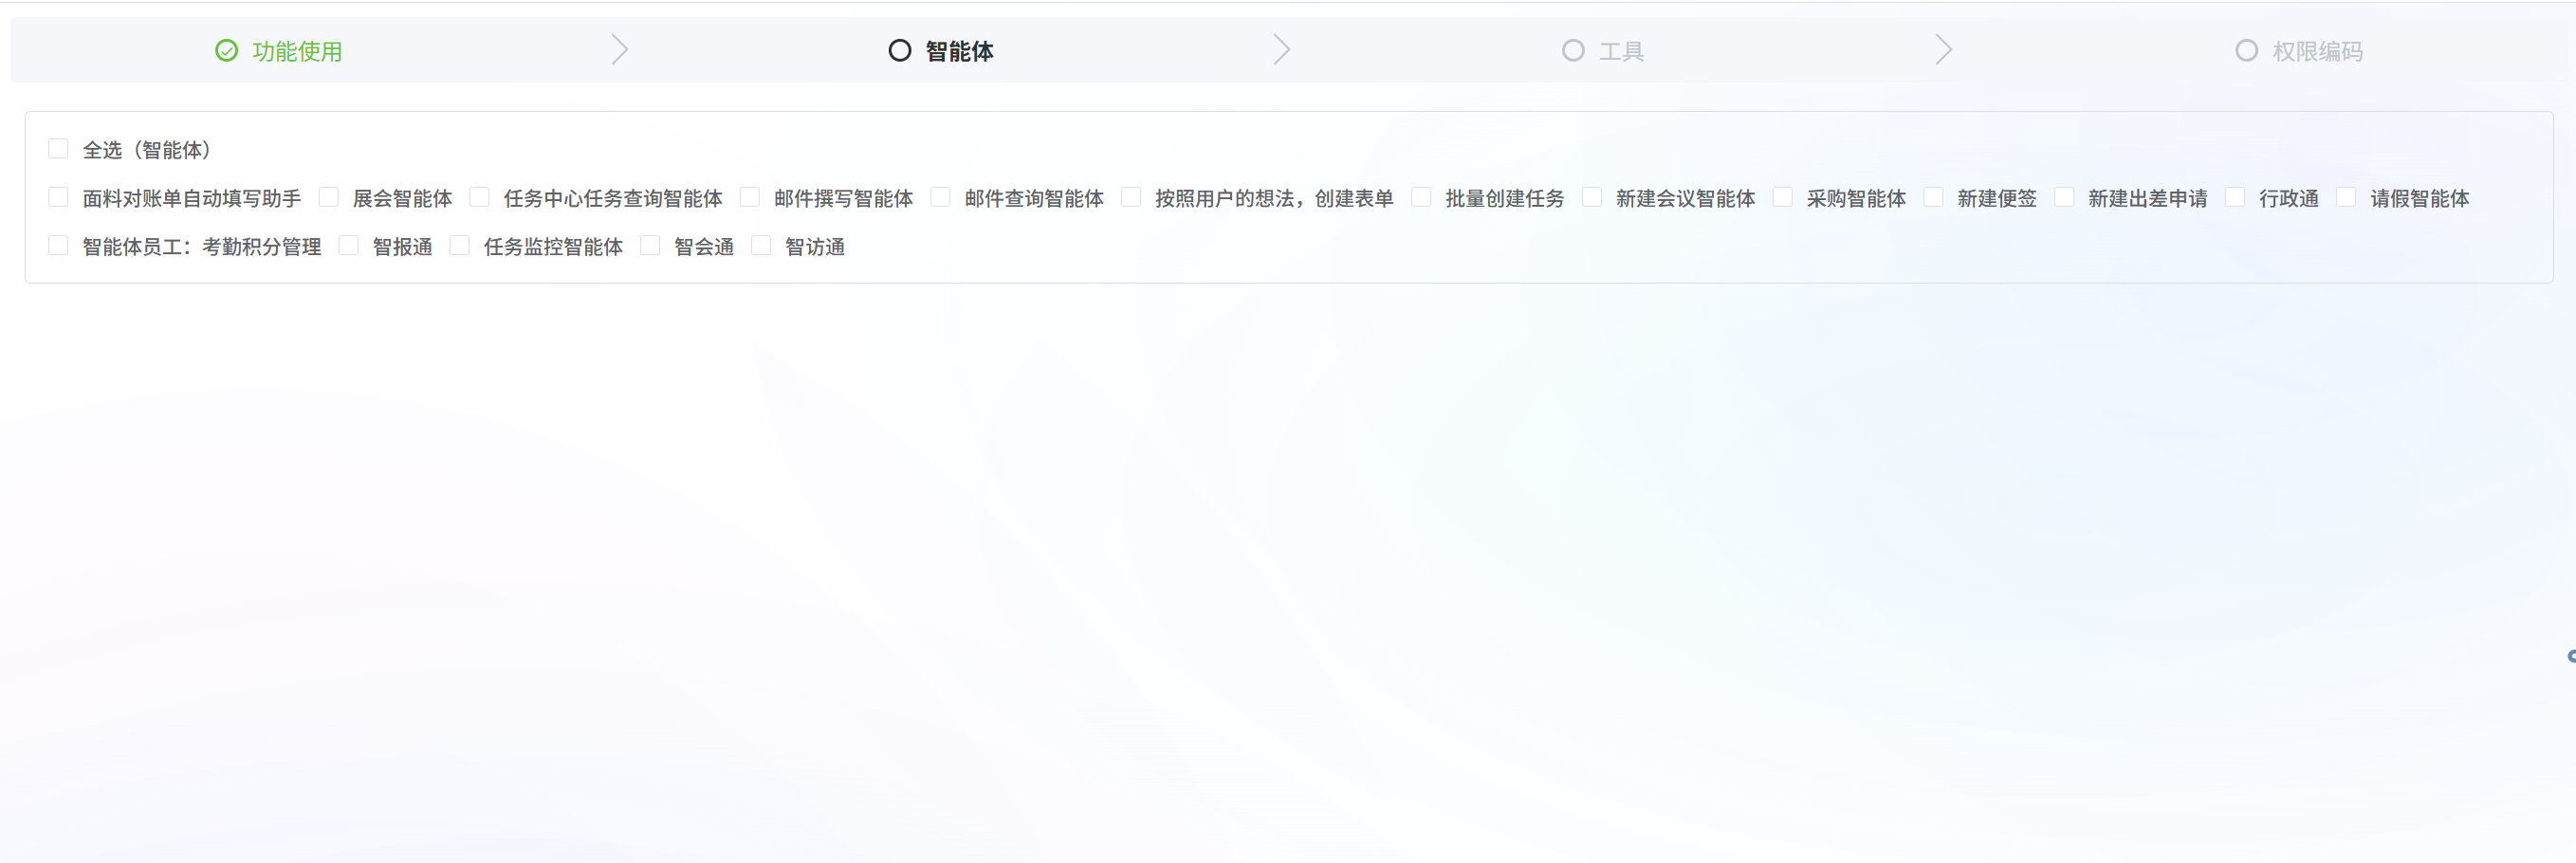Click the circle icon of the 工具 step

(1573, 50)
